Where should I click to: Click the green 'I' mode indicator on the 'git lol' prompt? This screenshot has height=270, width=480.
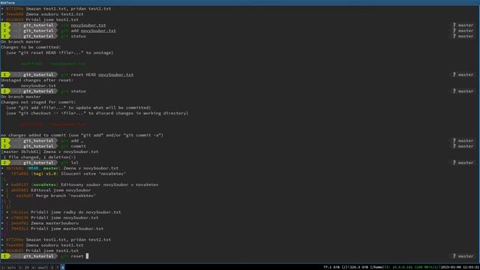(5, 163)
